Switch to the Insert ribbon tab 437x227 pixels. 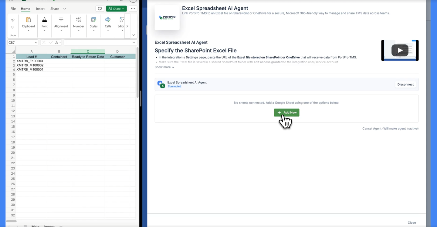coord(40,9)
